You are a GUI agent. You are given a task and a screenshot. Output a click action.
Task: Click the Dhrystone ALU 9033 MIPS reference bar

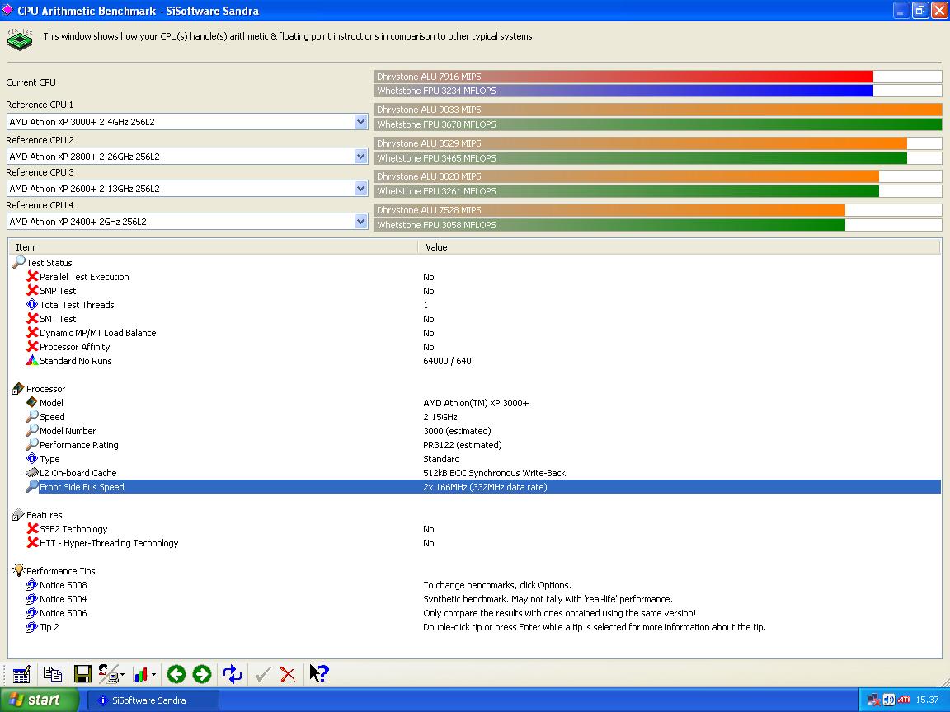[658, 110]
